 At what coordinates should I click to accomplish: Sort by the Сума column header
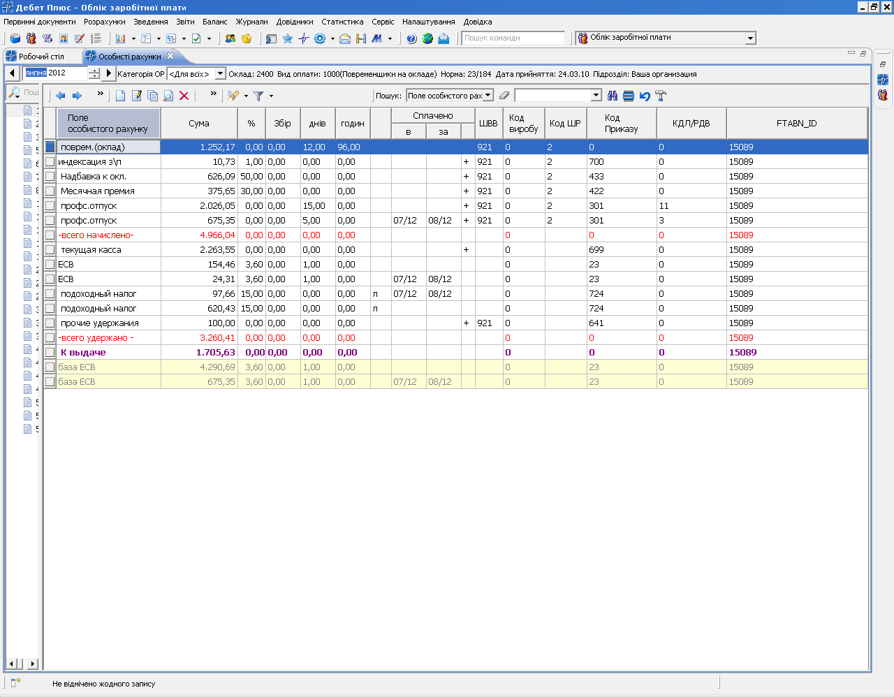[199, 123]
